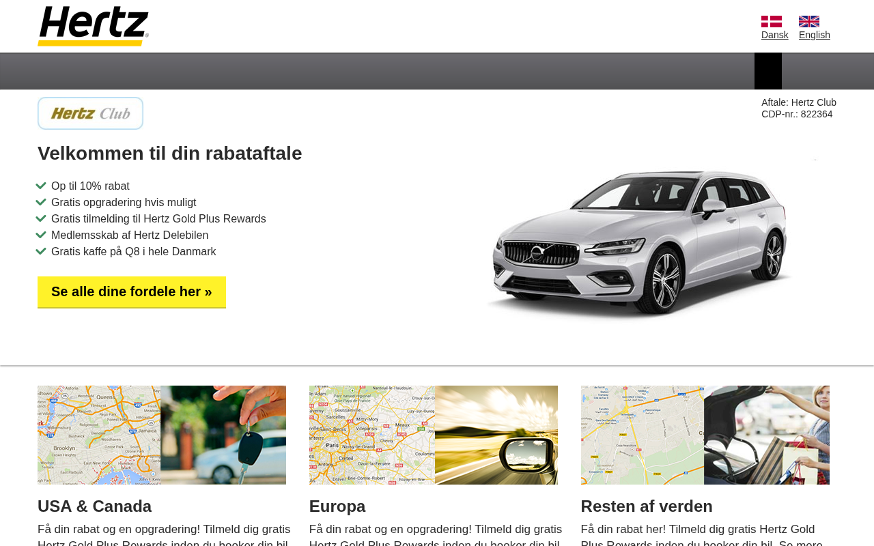Click checkmark beside 'Gratis kaffe på Q8'

tap(41, 251)
